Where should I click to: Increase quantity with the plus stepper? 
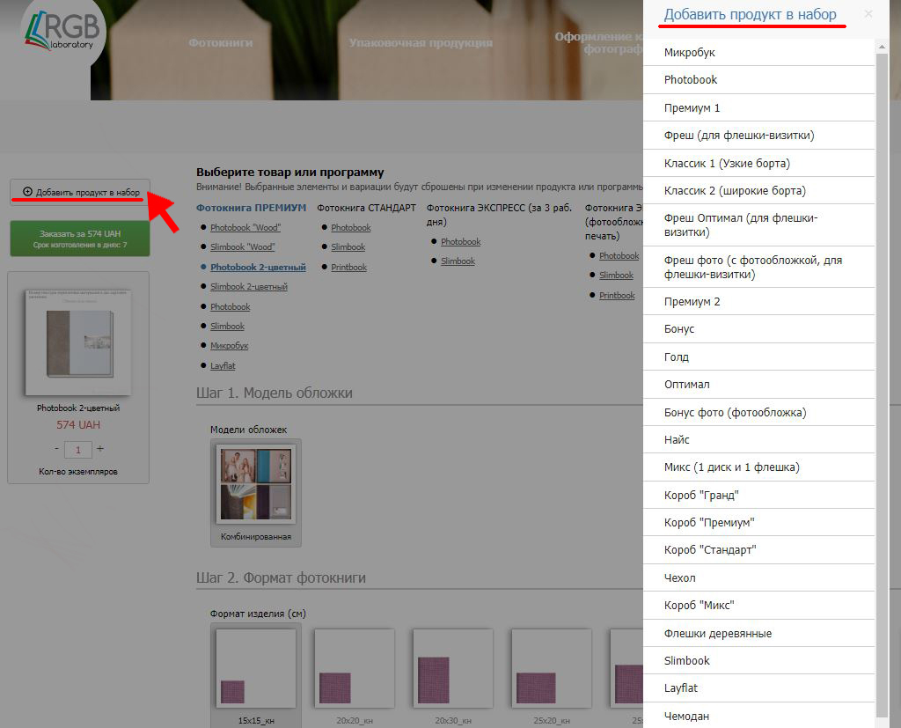[100, 449]
